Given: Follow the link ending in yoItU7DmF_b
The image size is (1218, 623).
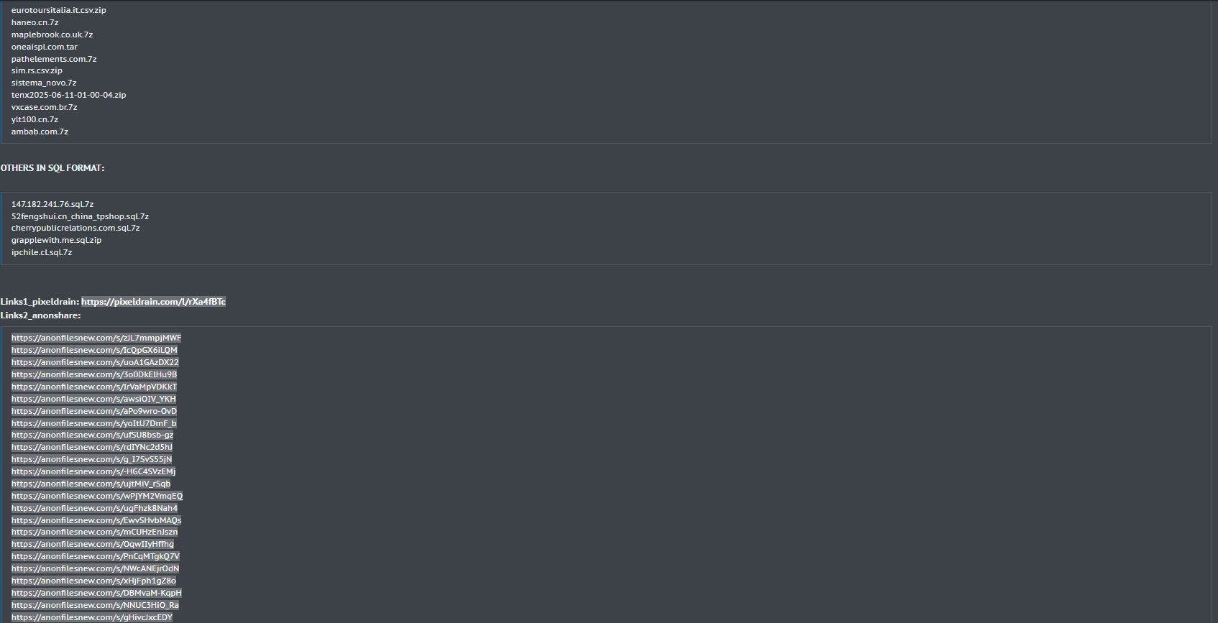Looking at the screenshot, I should (x=94, y=423).
